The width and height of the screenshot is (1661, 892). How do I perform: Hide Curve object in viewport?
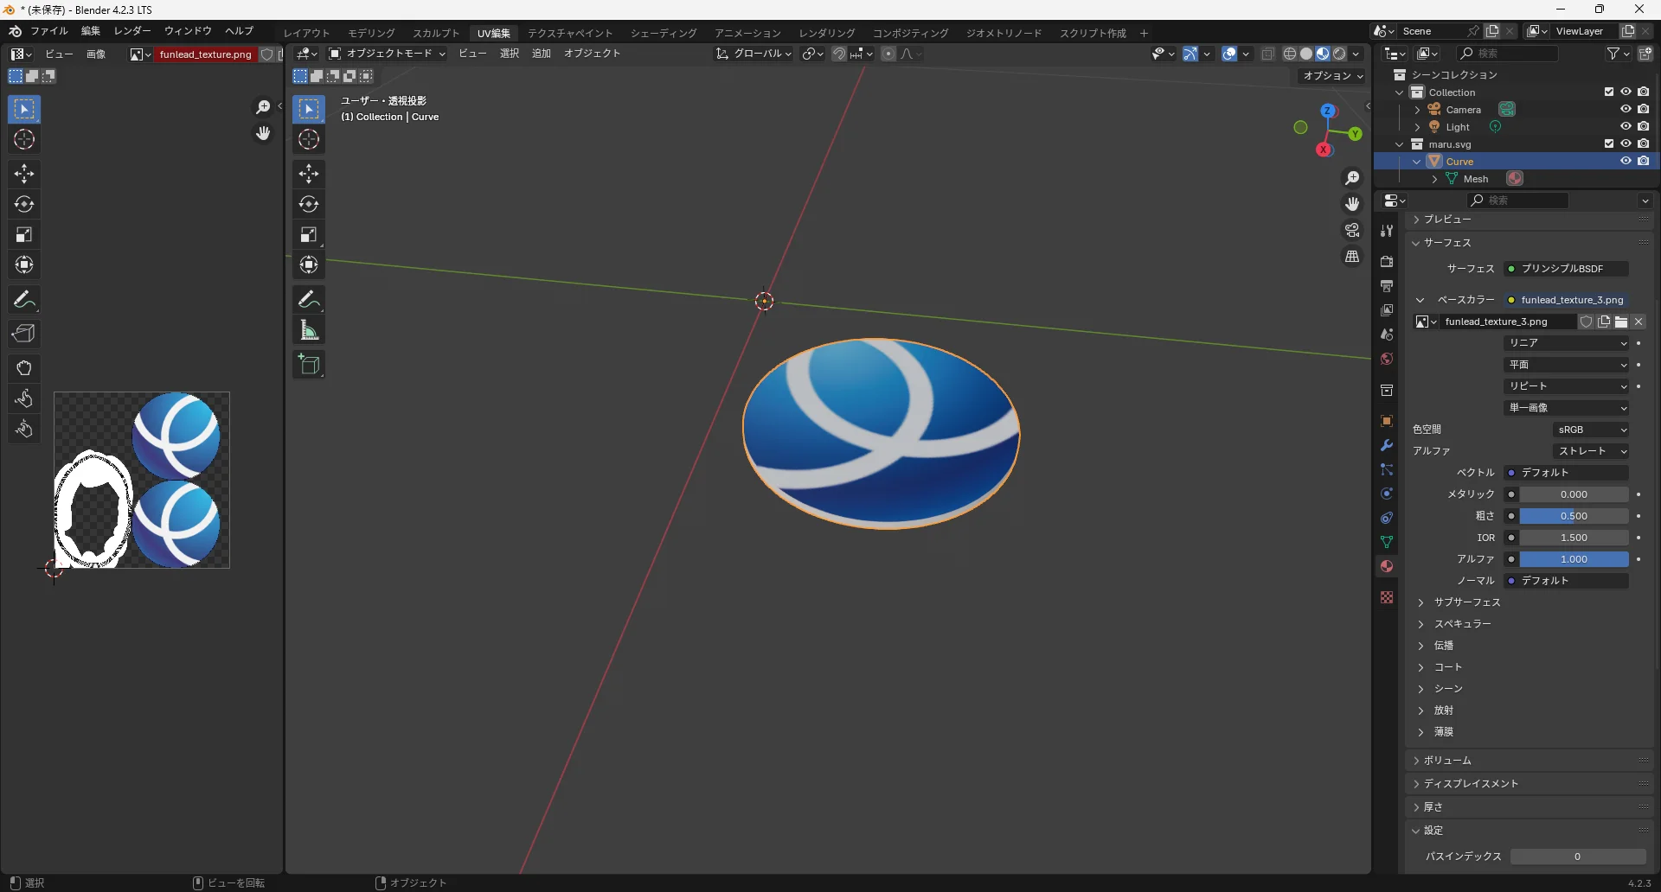coord(1626,161)
